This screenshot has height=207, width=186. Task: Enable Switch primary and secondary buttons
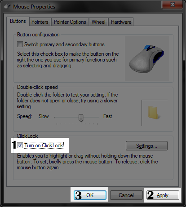(x=20, y=44)
